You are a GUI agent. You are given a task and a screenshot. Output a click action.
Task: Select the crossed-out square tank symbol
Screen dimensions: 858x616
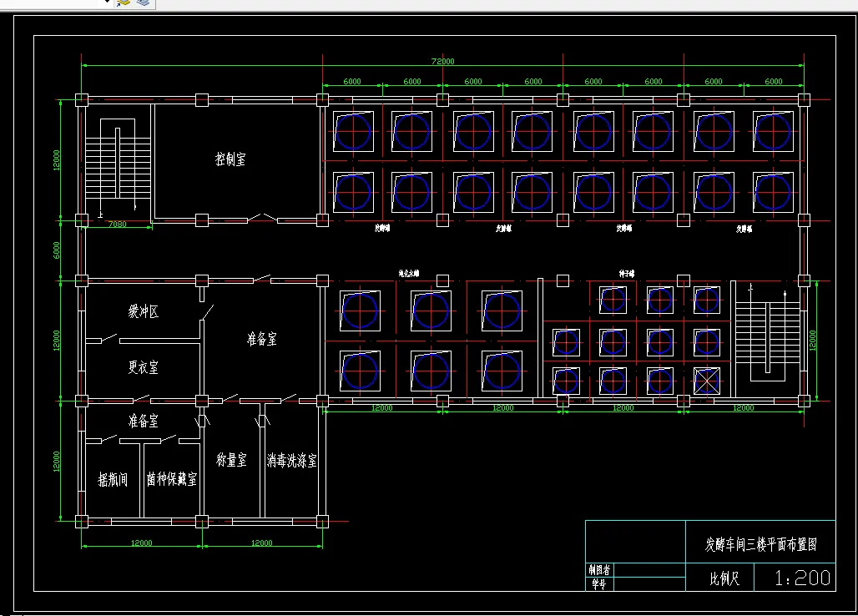pyautogui.click(x=707, y=381)
